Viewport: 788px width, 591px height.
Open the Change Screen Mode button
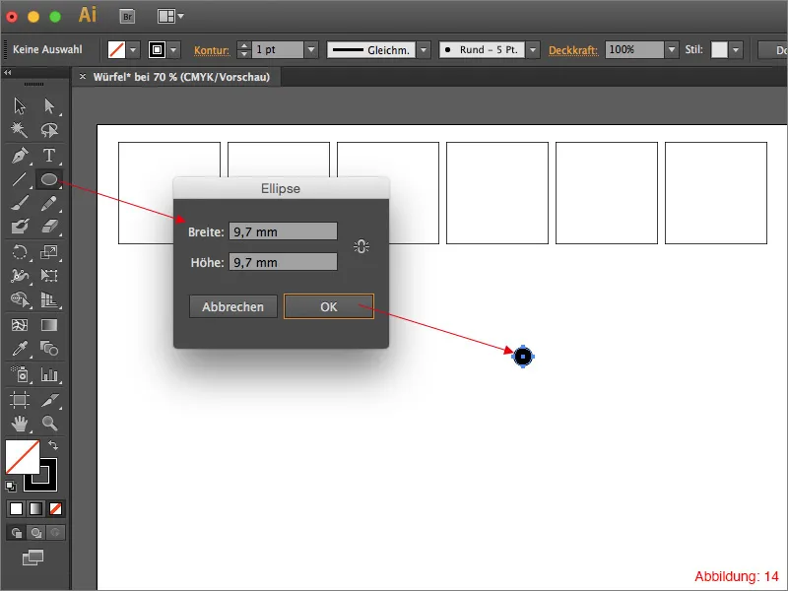pyautogui.click(x=33, y=558)
